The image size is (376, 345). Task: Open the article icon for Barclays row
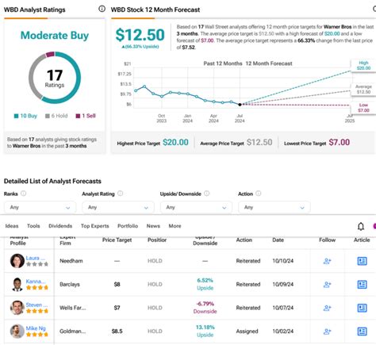point(362,285)
